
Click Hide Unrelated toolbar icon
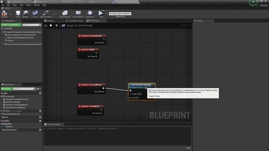click(x=45, y=14)
